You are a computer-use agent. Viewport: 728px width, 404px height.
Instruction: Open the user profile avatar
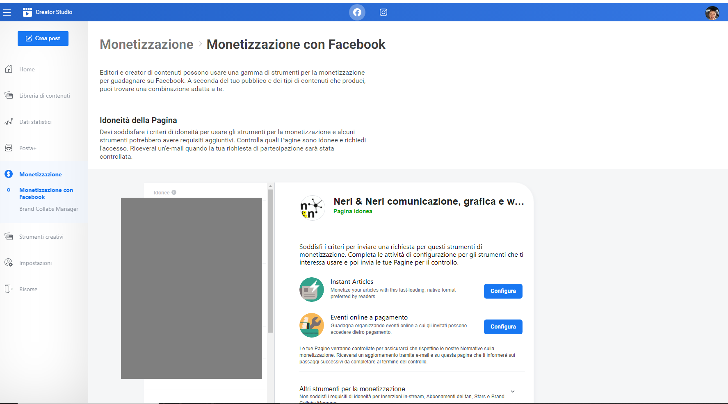pyautogui.click(x=712, y=13)
